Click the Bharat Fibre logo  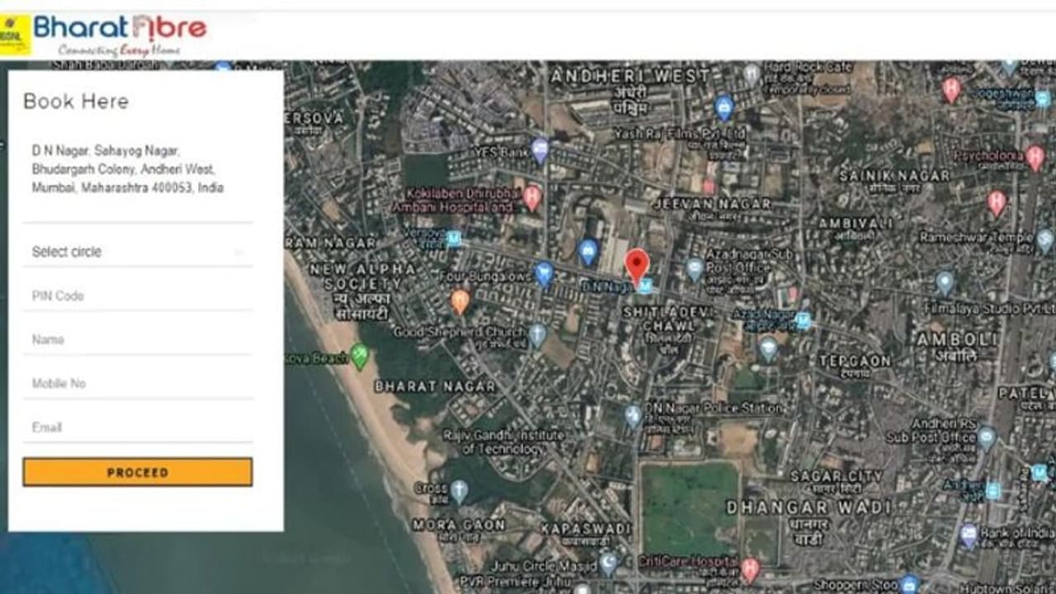click(x=120, y=35)
